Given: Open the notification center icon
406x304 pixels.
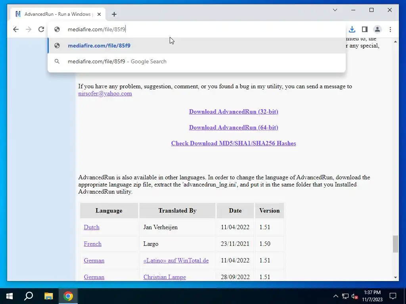Looking at the screenshot, I should pos(393,296).
